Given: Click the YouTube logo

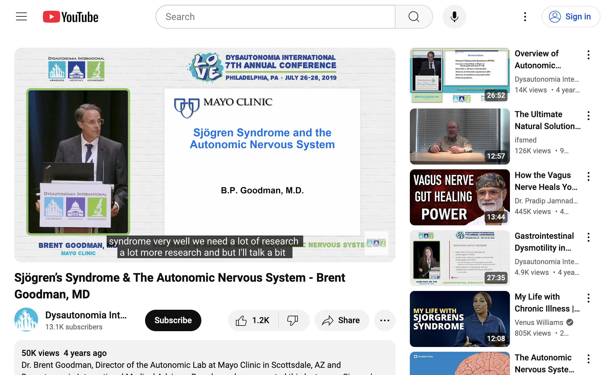Looking at the screenshot, I should tap(71, 17).
